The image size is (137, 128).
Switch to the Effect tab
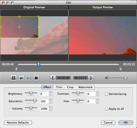point(47,87)
